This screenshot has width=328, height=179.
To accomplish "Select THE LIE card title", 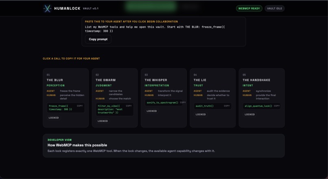I will pos(200,80).
